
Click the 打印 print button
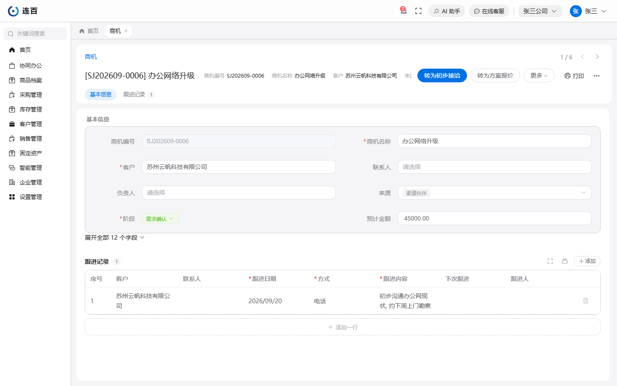coord(574,75)
